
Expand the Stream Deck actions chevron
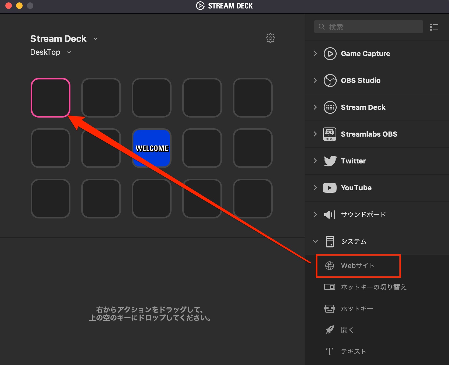[315, 107]
